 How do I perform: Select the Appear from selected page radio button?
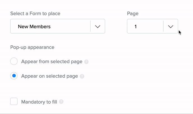pos(14,61)
